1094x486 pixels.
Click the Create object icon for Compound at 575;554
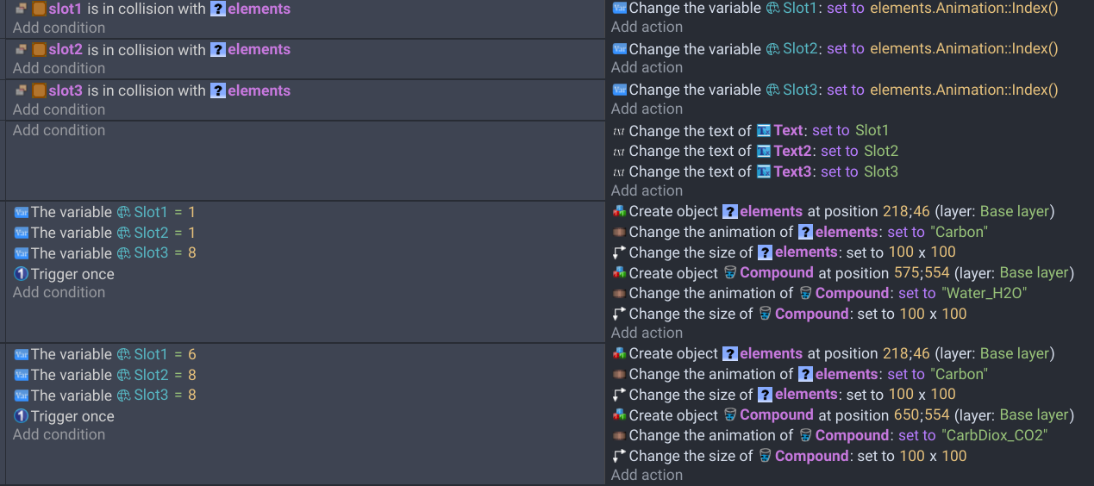[619, 273]
